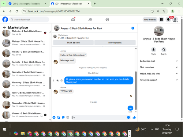Screen dimensions: 183x137
Task: Expand Customize chat section
Action: tap(158, 61)
